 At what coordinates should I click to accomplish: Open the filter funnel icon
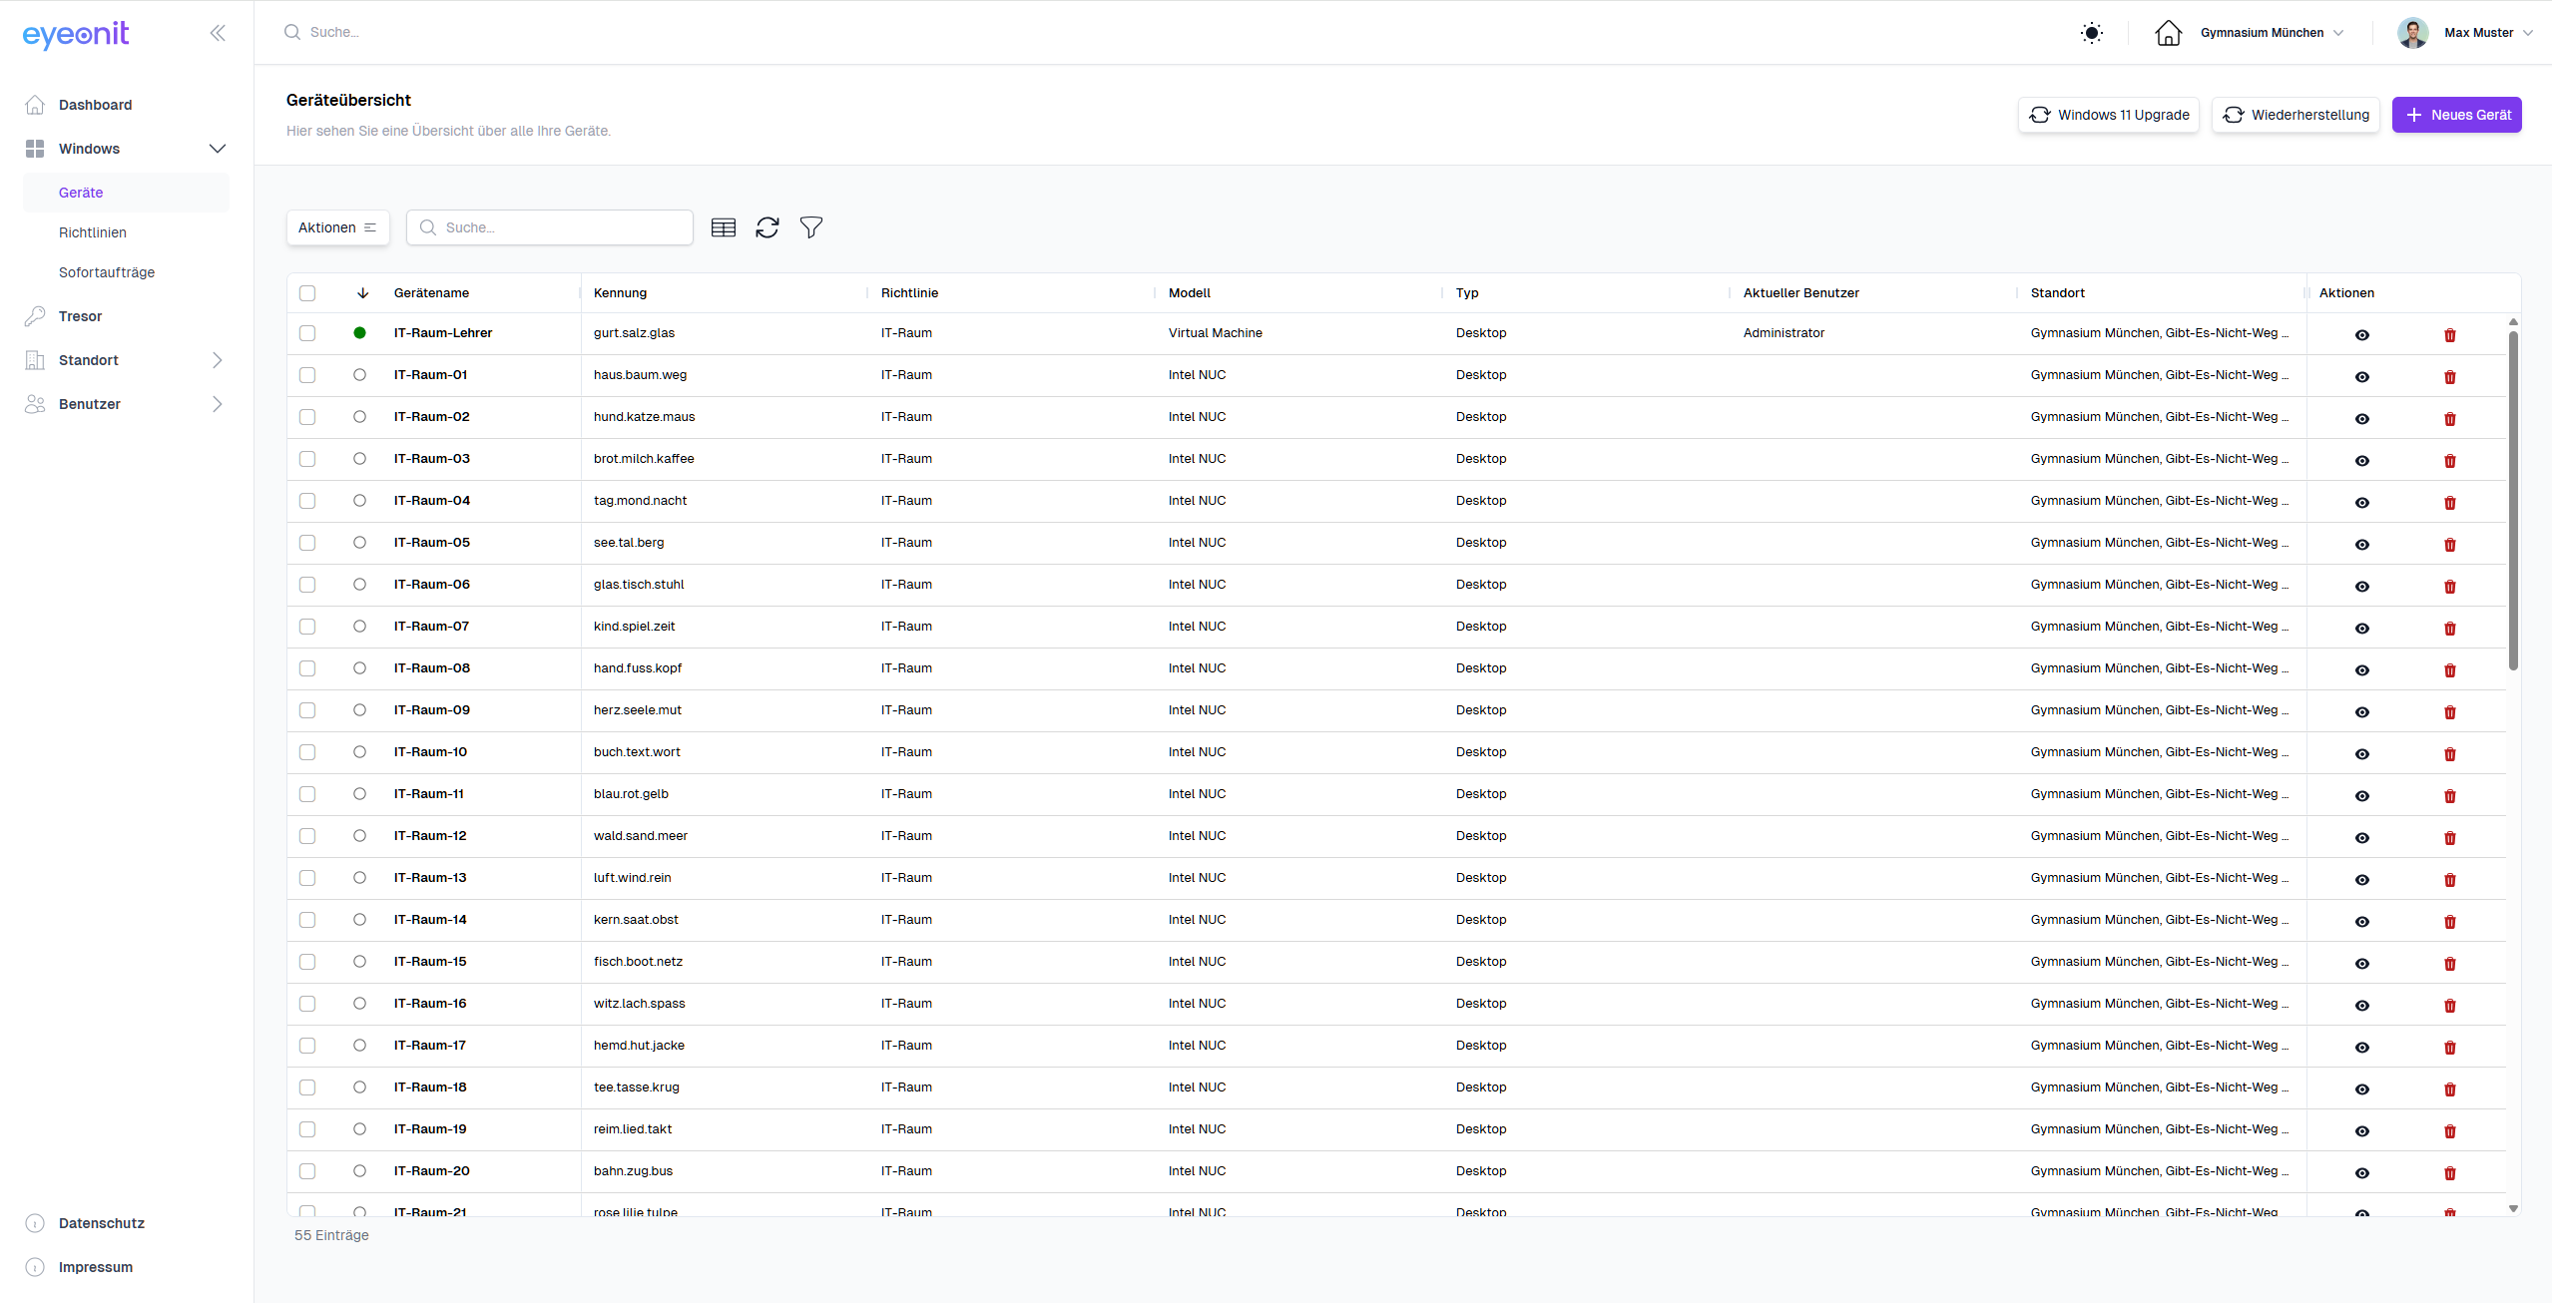point(811,227)
